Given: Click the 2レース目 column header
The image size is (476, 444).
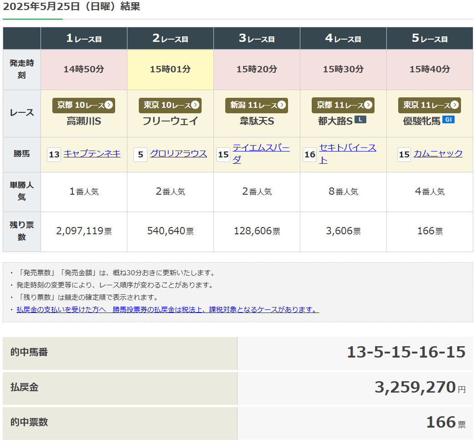Looking at the screenshot, I should (170, 38).
